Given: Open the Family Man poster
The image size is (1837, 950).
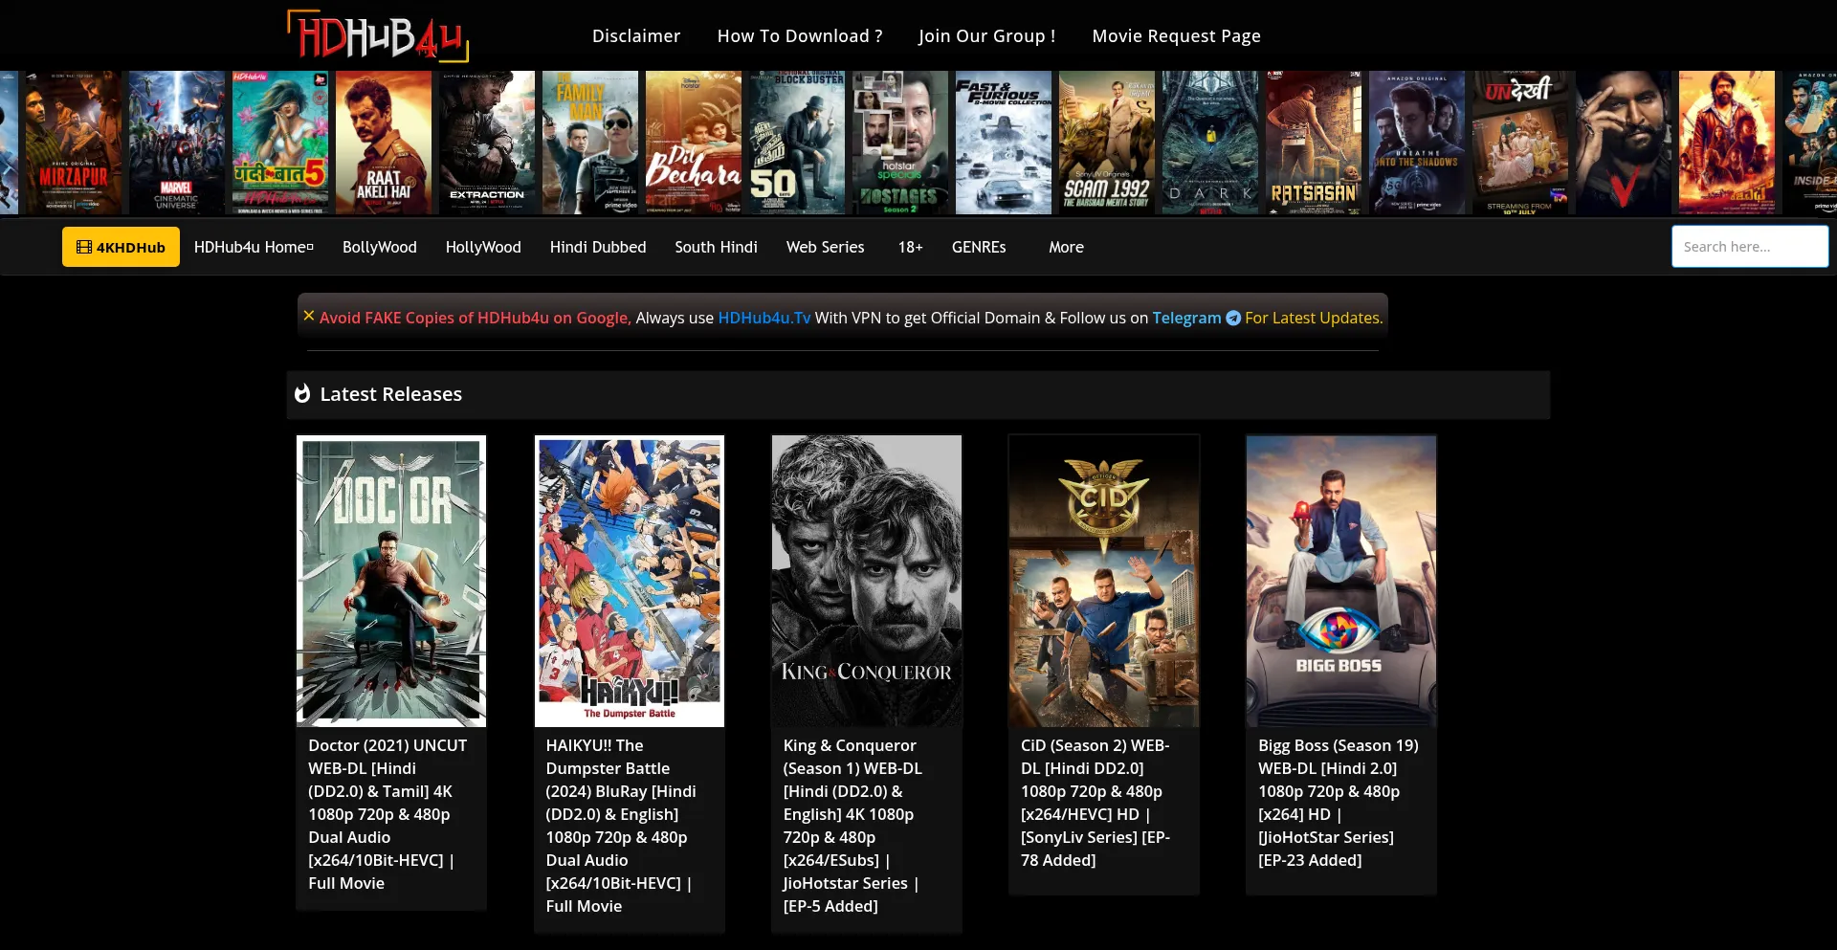Looking at the screenshot, I should [590, 143].
